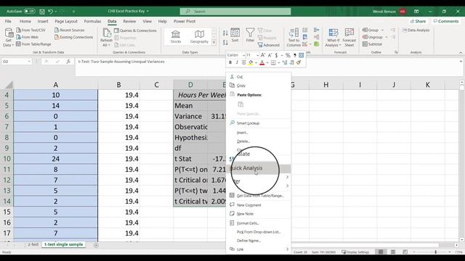Screen dimensions: 465x261
Task: Add a new sheet
Action: coord(96,245)
